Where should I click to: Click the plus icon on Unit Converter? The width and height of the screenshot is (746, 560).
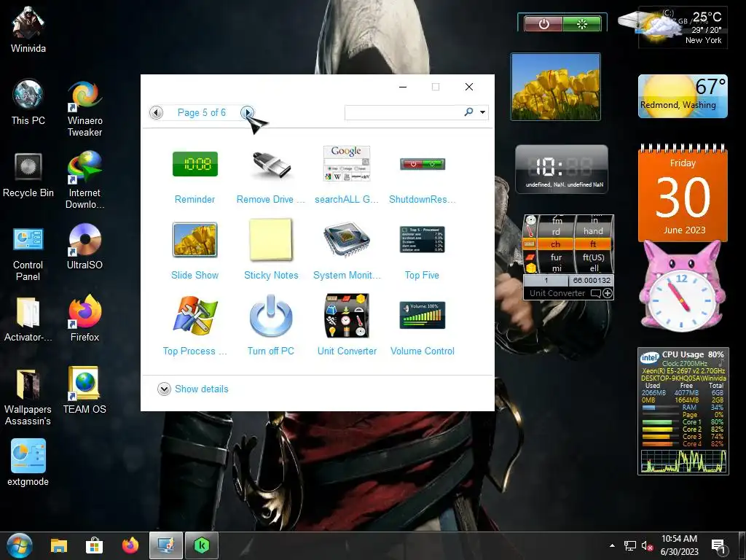click(x=608, y=293)
